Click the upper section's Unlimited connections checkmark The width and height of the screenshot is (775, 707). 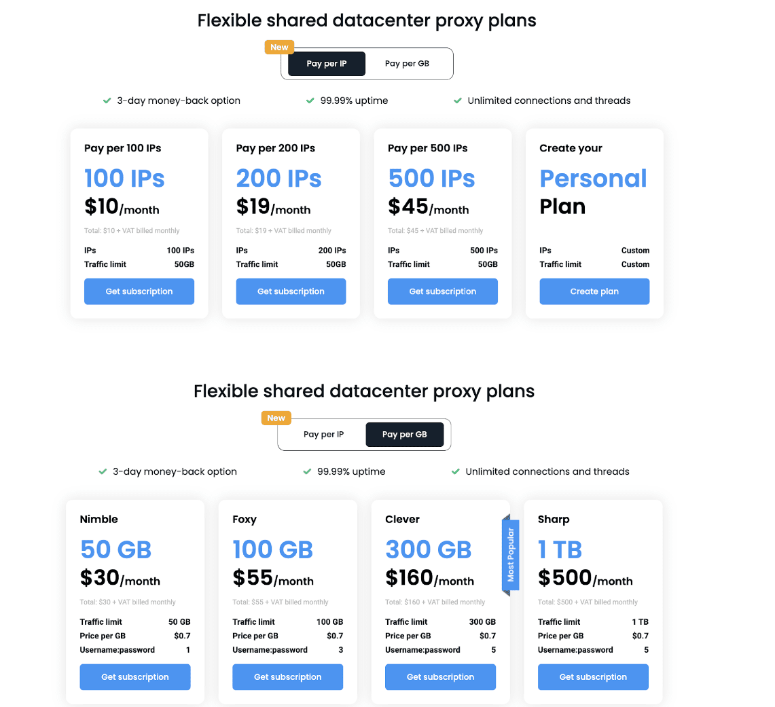(457, 101)
